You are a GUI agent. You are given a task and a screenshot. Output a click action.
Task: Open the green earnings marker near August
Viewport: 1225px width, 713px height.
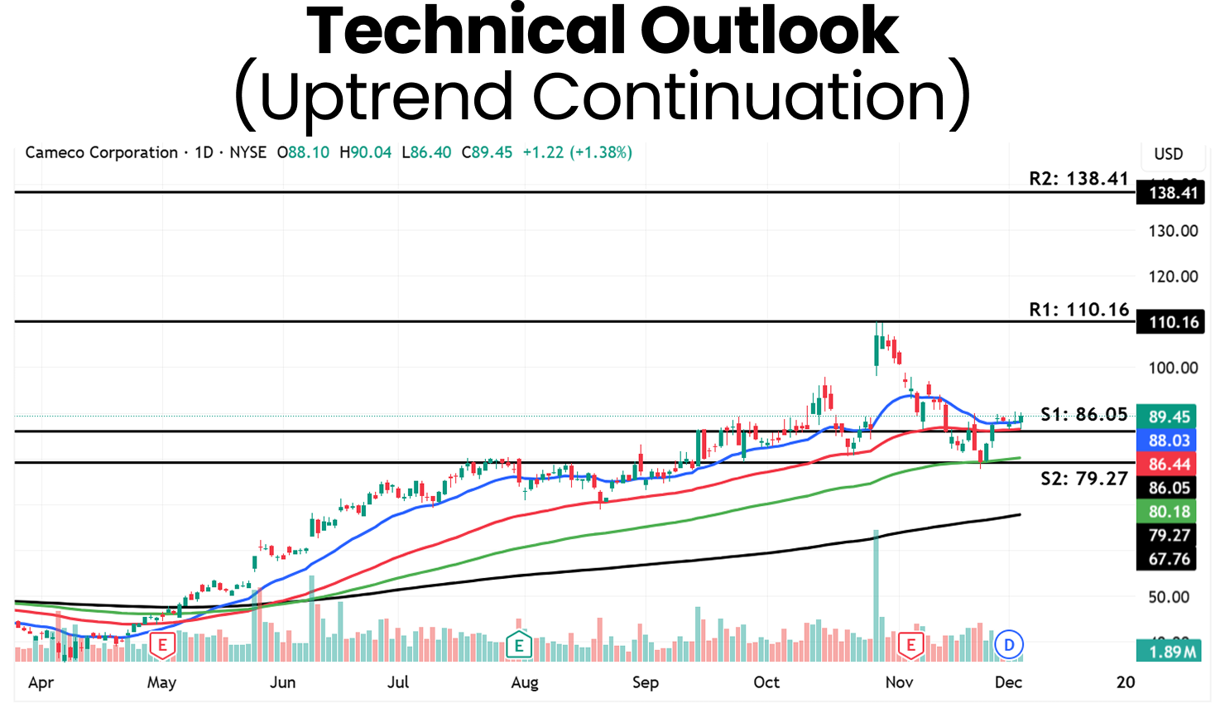click(519, 644)
